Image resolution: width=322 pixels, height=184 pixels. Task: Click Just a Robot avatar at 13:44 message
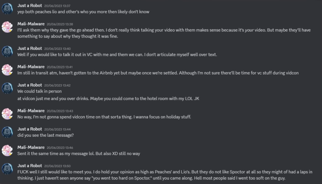7,132
